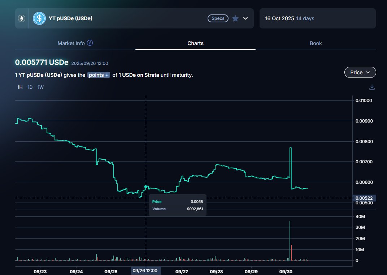
Task: Click the 0.00522 price axis label
Action: tap(365, 198)
